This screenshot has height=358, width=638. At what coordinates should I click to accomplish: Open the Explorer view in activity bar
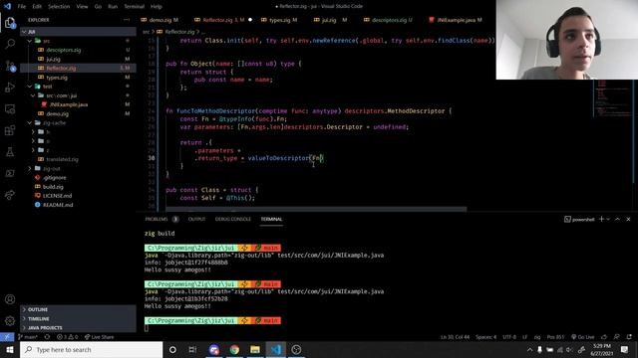tap(10, 23)
